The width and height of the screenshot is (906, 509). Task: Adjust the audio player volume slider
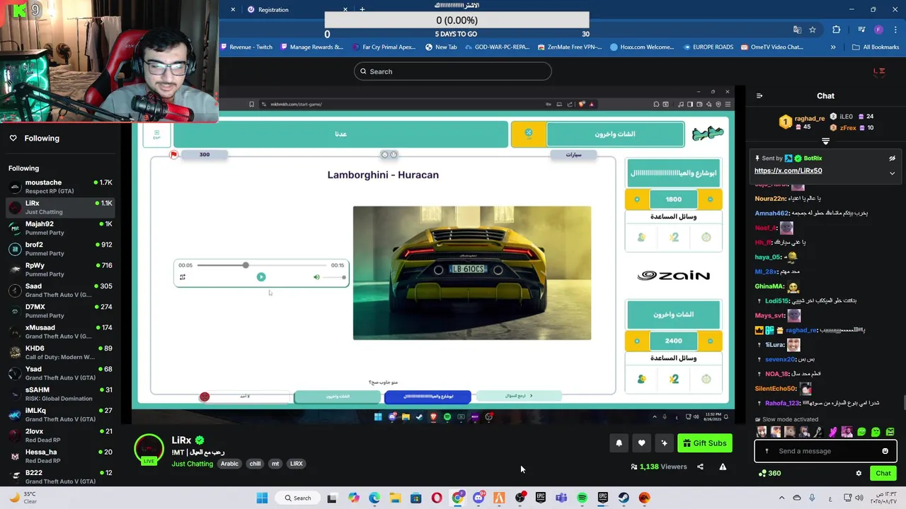334,277
